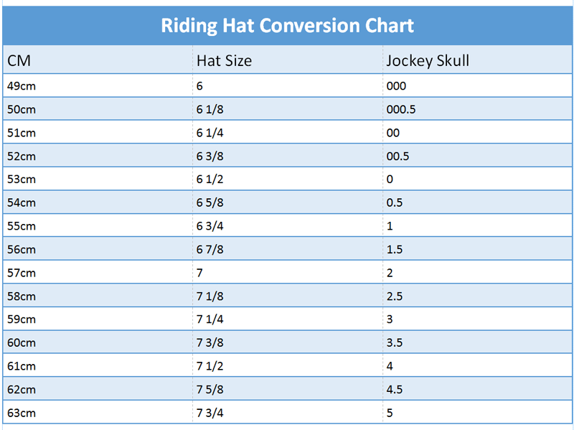Select the 6 5/8 hat size cell

(209, 202)
